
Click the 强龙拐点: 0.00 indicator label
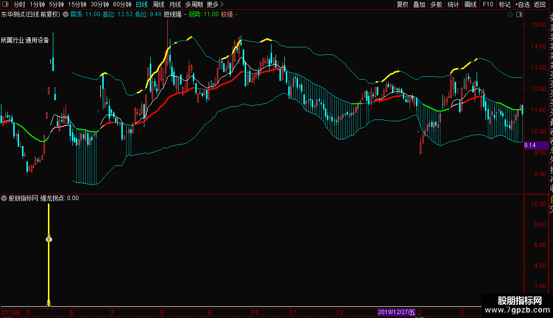pos(59,198)
